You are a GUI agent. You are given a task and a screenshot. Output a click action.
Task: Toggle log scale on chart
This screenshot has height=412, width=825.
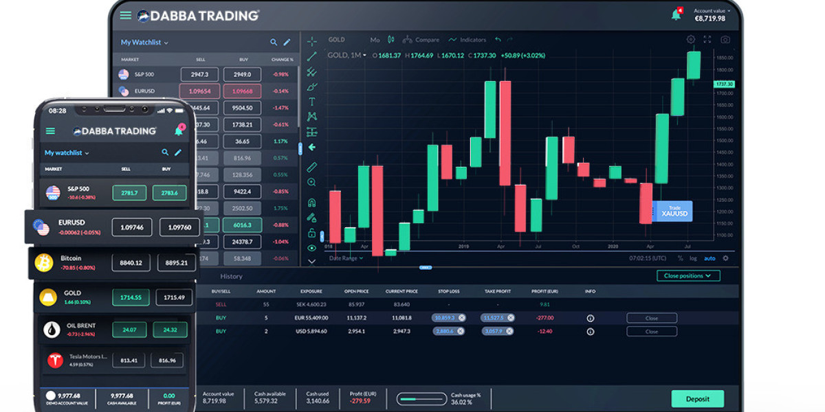[x=693, y=258]
